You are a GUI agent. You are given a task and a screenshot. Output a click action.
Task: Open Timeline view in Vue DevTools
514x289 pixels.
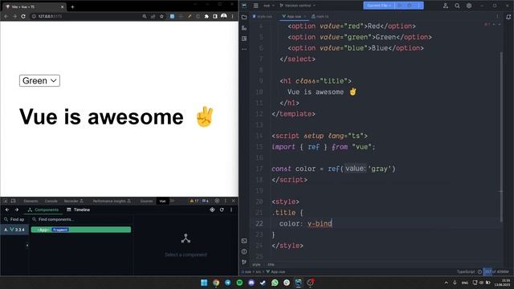click(x=79, y=210)
